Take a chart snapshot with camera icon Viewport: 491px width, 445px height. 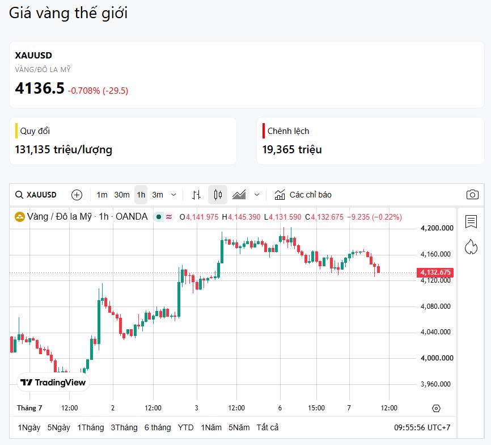coord(472,195)
